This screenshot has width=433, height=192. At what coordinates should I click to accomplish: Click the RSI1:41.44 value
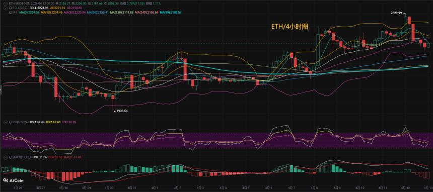[x=37, y=122]
